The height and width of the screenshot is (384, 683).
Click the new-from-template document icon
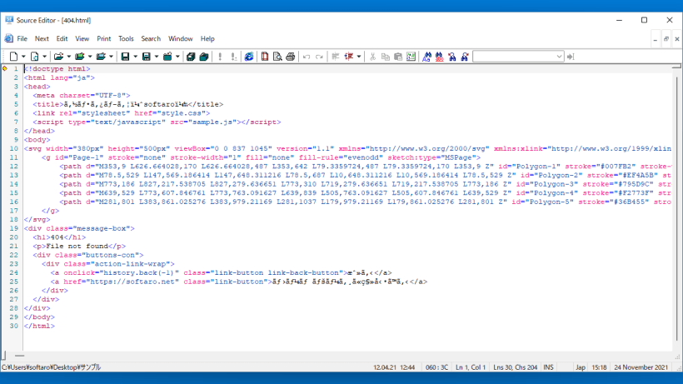[x=34, y=57]
